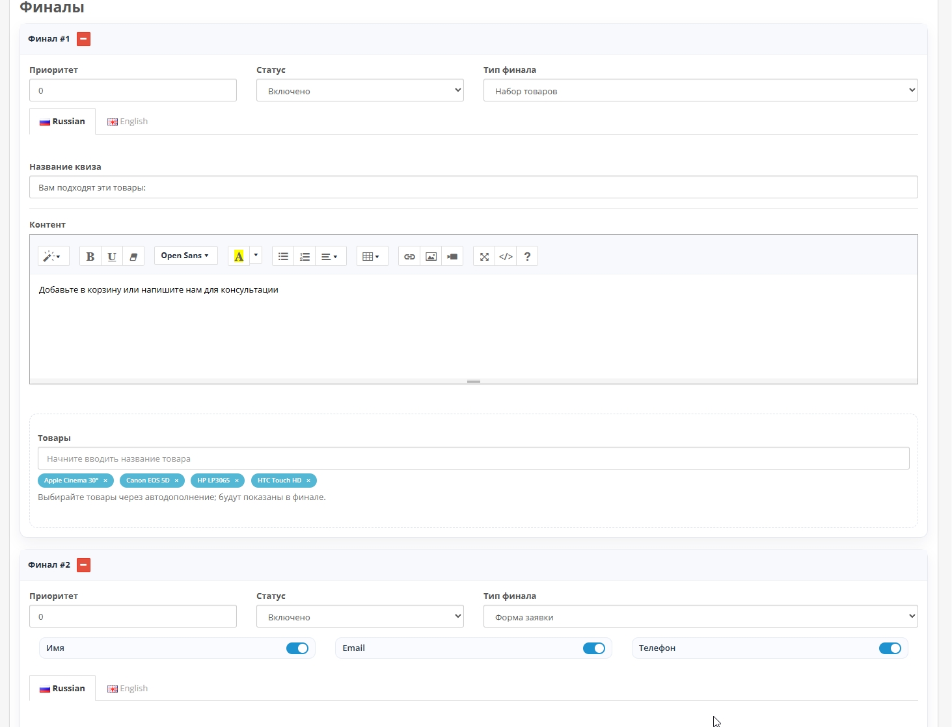The height and width of the screenshot is (727, 952).
Task: Apply underline in the editor toolbar
Action: (112, 256)
